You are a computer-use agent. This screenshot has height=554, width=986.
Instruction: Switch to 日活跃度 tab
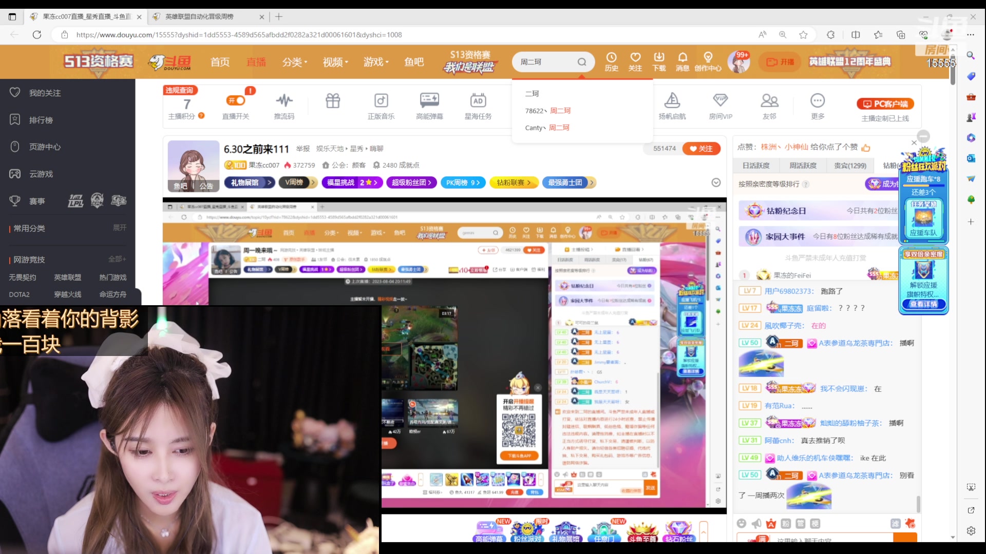click(756, 165)
